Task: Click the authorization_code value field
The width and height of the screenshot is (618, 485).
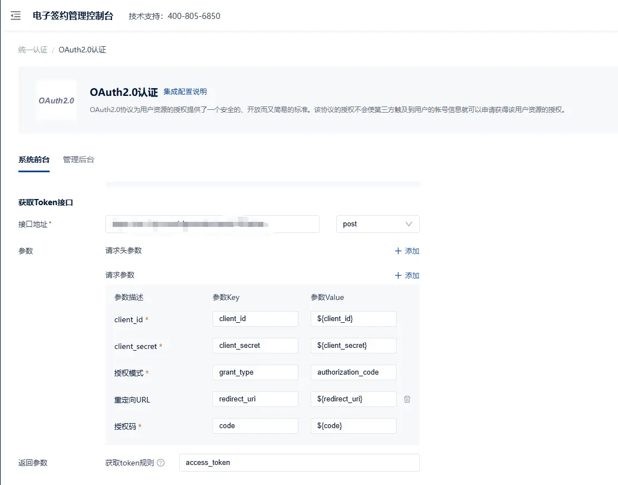Action: pyautogui.click(x=353, y=372)
